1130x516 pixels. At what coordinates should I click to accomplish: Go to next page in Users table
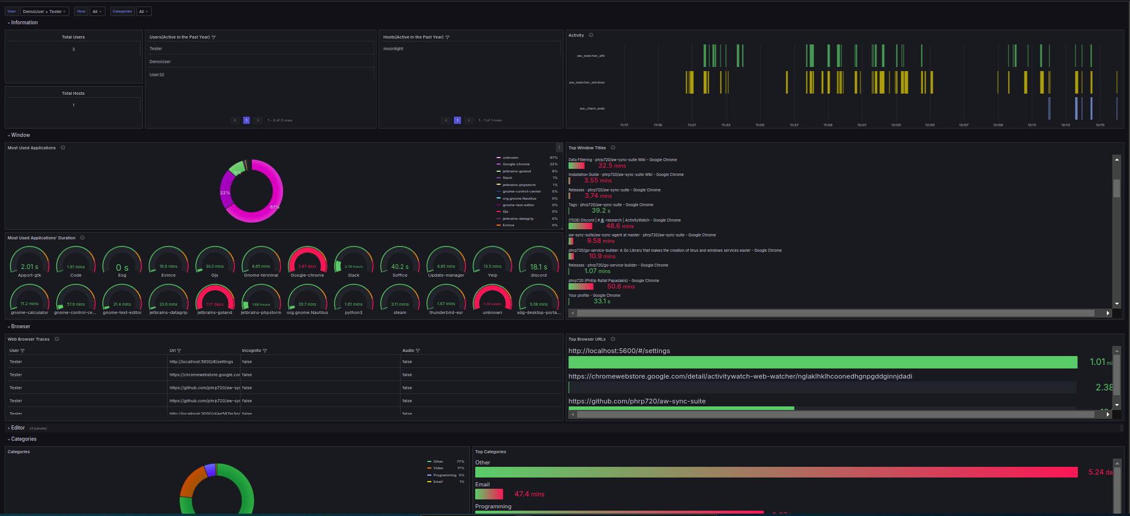point(258,120)
